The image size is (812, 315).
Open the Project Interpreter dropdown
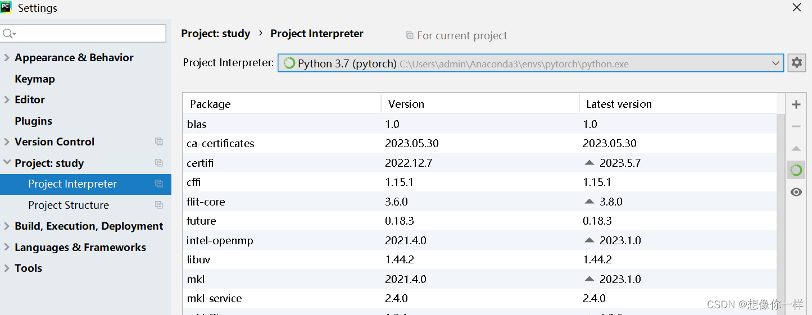(775, 63)
